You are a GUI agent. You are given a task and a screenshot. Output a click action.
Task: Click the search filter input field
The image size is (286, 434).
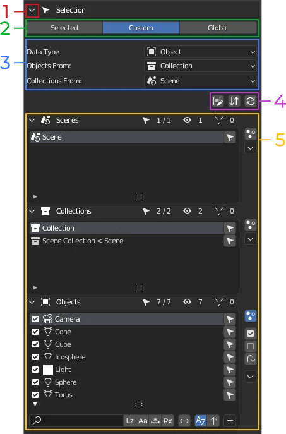pyautogui.click(x=76, y=421)
